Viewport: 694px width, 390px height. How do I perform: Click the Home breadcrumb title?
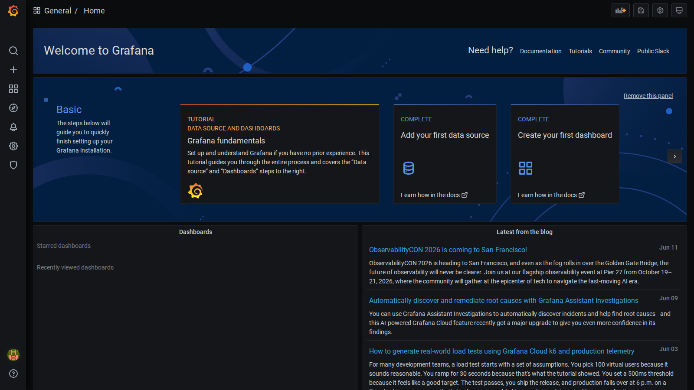point(94,11)
